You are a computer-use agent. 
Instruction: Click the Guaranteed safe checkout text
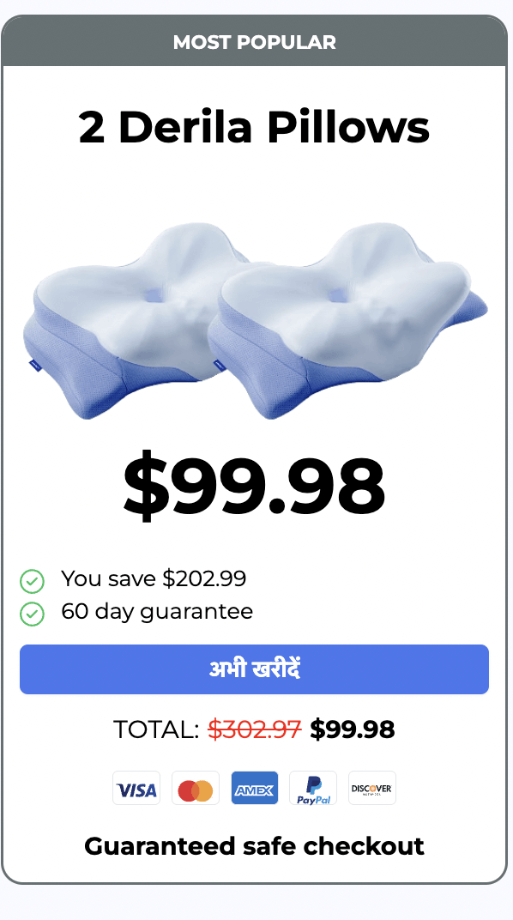pos(255,846)
